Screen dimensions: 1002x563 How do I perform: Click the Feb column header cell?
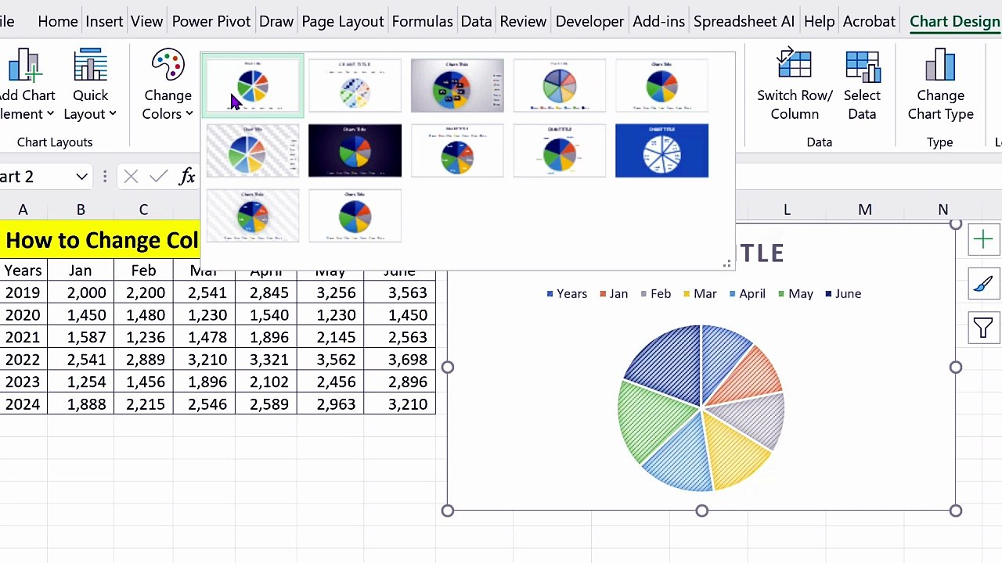[145, 271]
